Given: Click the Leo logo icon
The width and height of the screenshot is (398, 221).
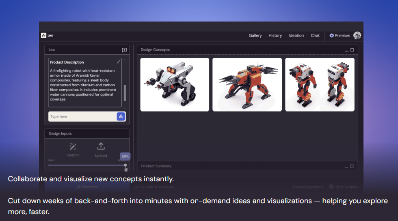Looking at the screenshot, I should [43, 36].
